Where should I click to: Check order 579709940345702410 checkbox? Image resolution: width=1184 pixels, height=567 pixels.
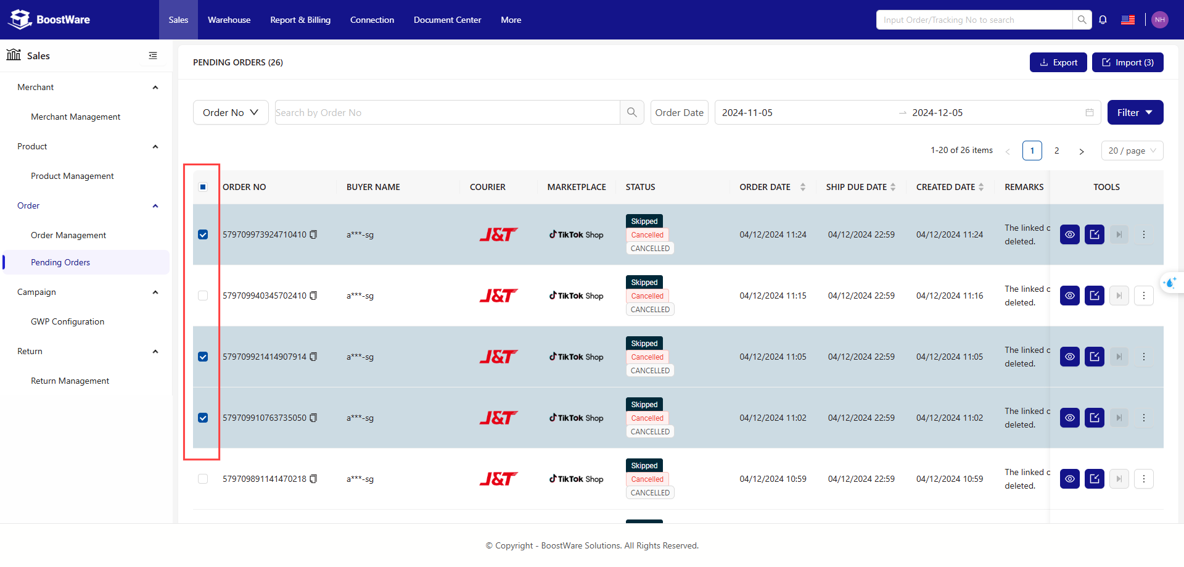pos(203,296)
